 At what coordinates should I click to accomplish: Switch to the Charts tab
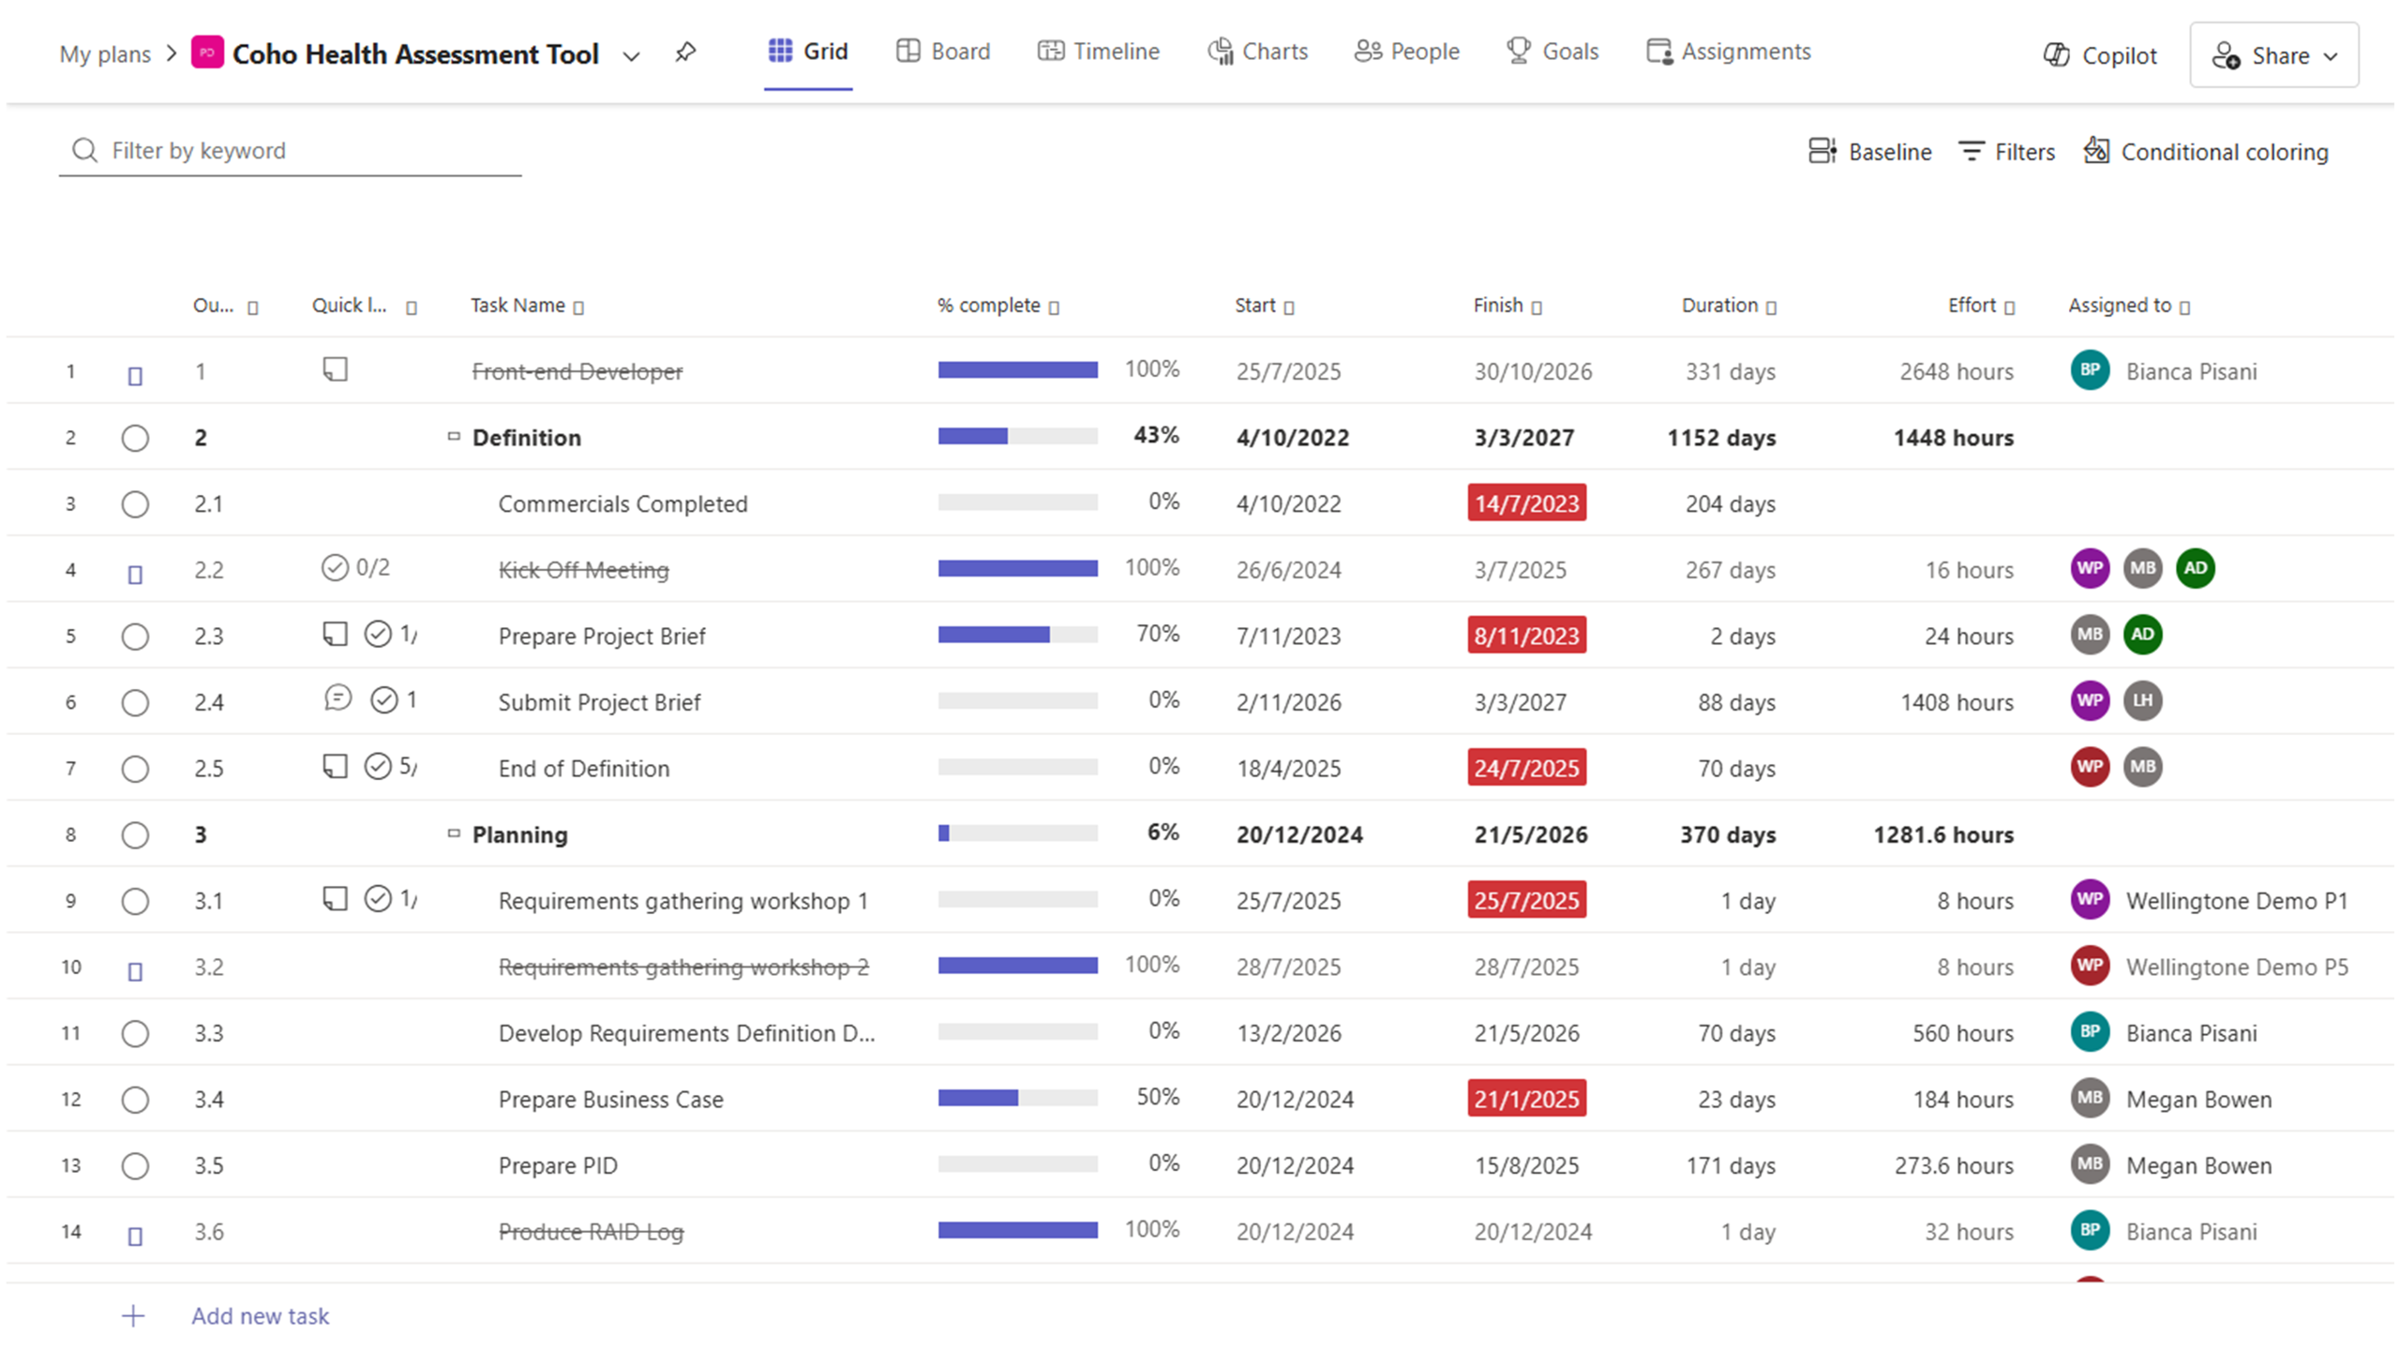[1257, 52]
